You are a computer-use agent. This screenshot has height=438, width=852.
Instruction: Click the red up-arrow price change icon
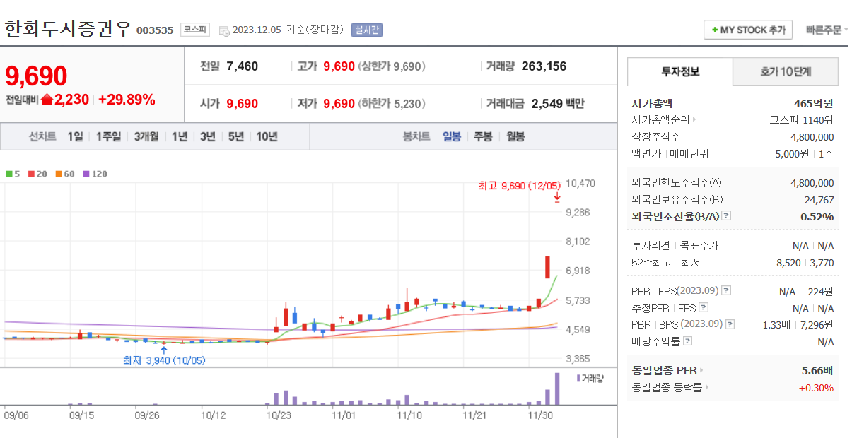pyautogui.click(x=47, y=100)
